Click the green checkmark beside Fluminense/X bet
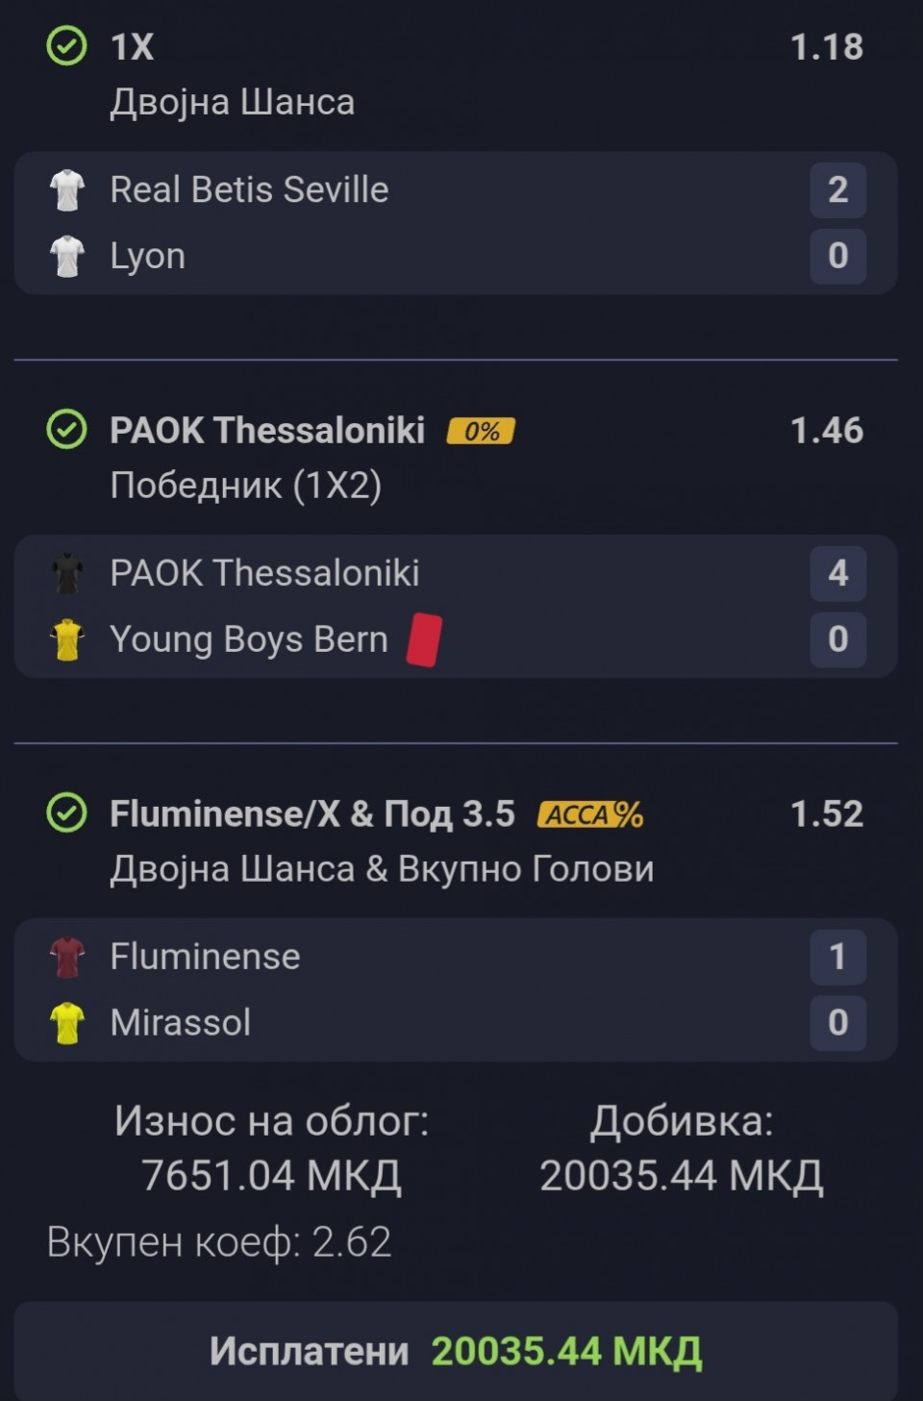Image resolution: width=923 pixels, height=1401 pixels. pos(66,813)
